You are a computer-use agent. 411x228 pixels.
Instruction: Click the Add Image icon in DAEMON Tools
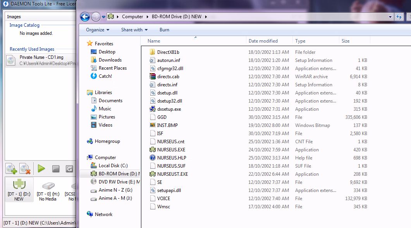pyautogui.click(x=11, y=169)
